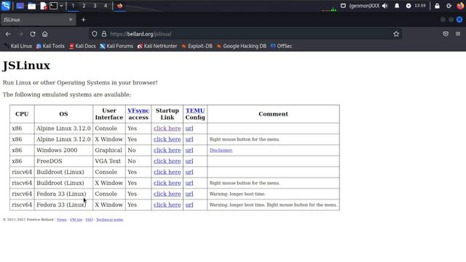Open the url config for Alpine Linux Console

click(189, 128)
